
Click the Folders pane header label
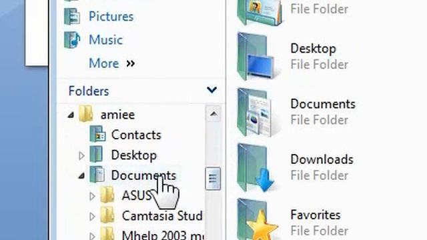click(89, 91)
